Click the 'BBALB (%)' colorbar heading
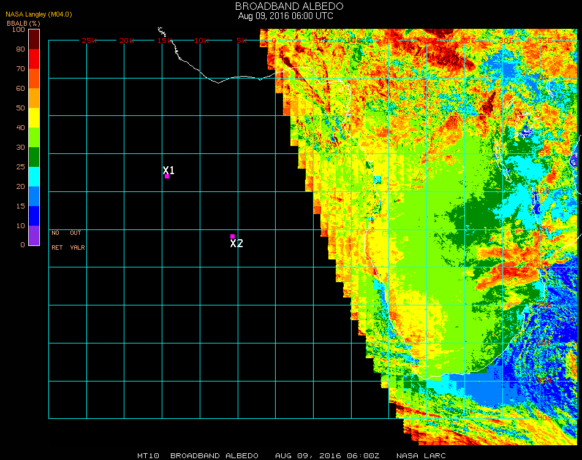This screenshot has height=460, width=582. pos(23,23)
